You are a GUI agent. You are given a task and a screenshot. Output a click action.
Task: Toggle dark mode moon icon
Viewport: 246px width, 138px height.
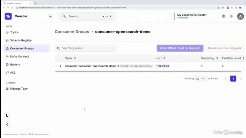7,115
